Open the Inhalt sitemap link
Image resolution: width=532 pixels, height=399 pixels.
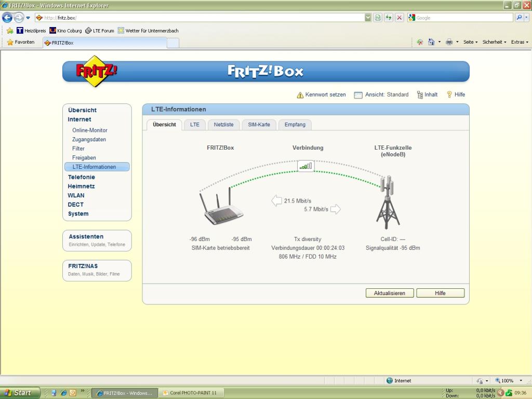(427, 95)
